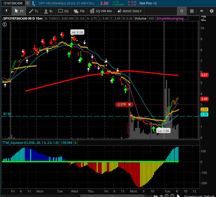This screenshot has height=197, width=216.
Task: Select the rectangle SQ drawing tool
Action: click(x=63, y=11)
